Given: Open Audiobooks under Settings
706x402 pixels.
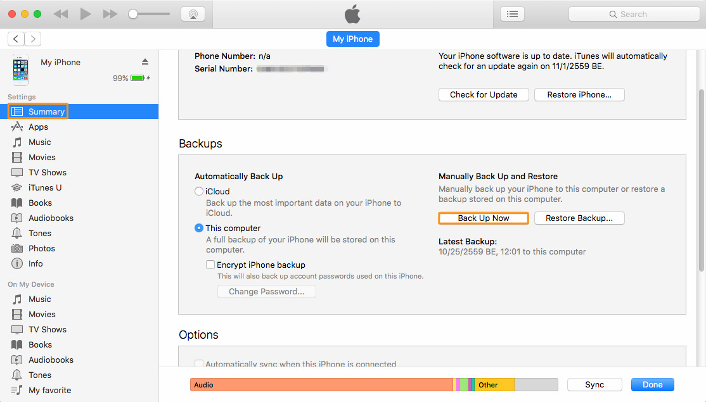Looking at the screenshot, I should point(51,218).
